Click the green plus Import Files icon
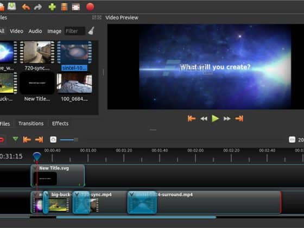 point(52,7)
